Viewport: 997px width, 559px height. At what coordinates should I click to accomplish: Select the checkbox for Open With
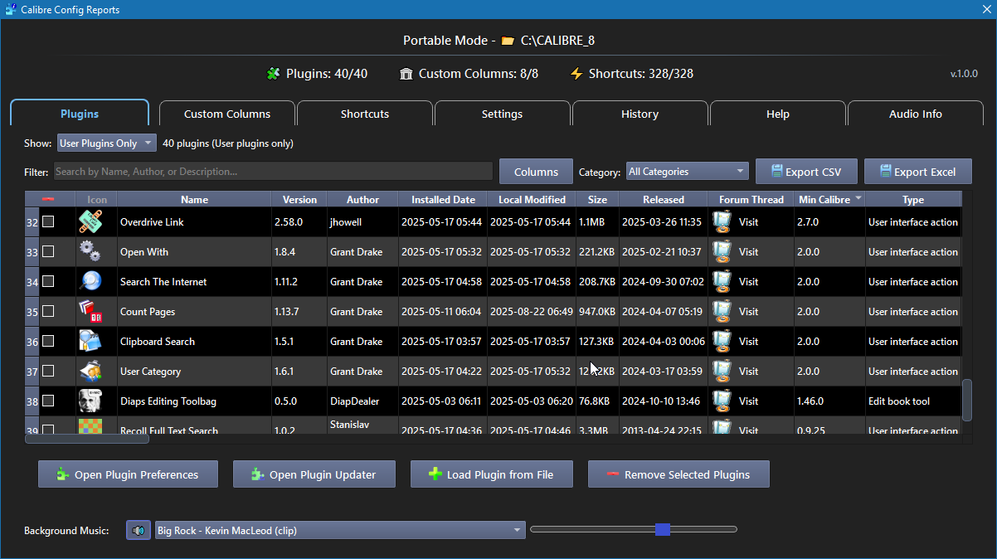coord(48,251)
